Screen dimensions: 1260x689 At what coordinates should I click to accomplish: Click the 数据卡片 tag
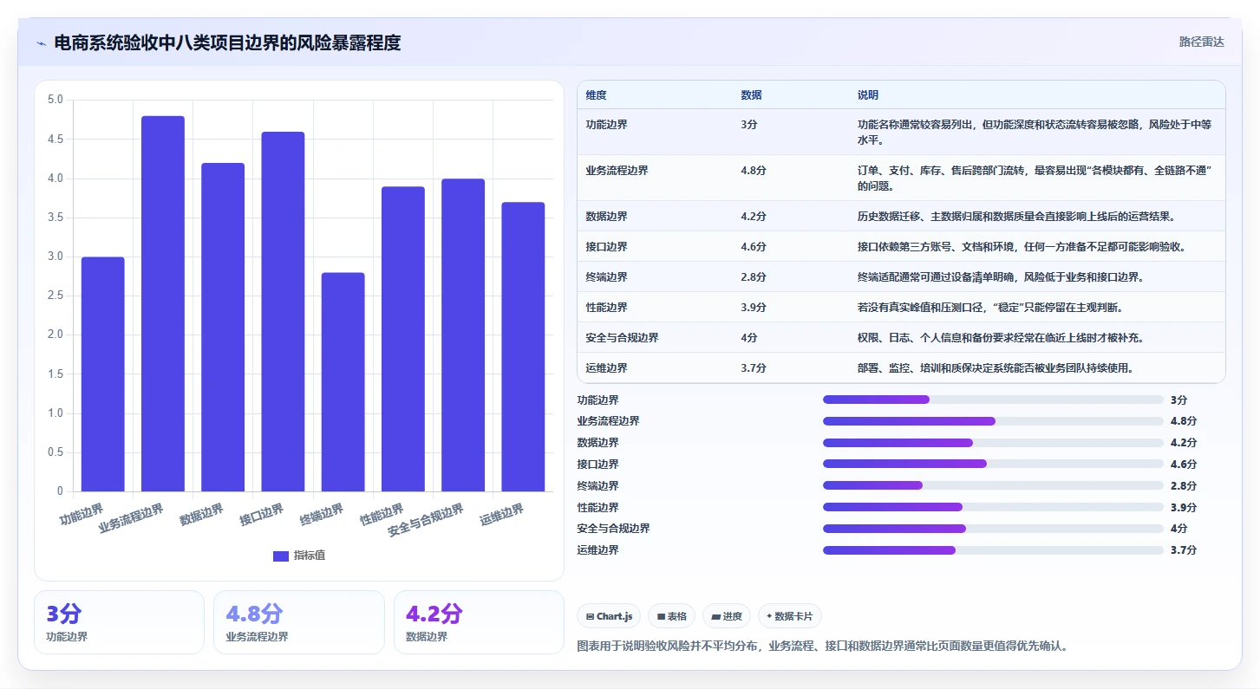coord(789,616)
